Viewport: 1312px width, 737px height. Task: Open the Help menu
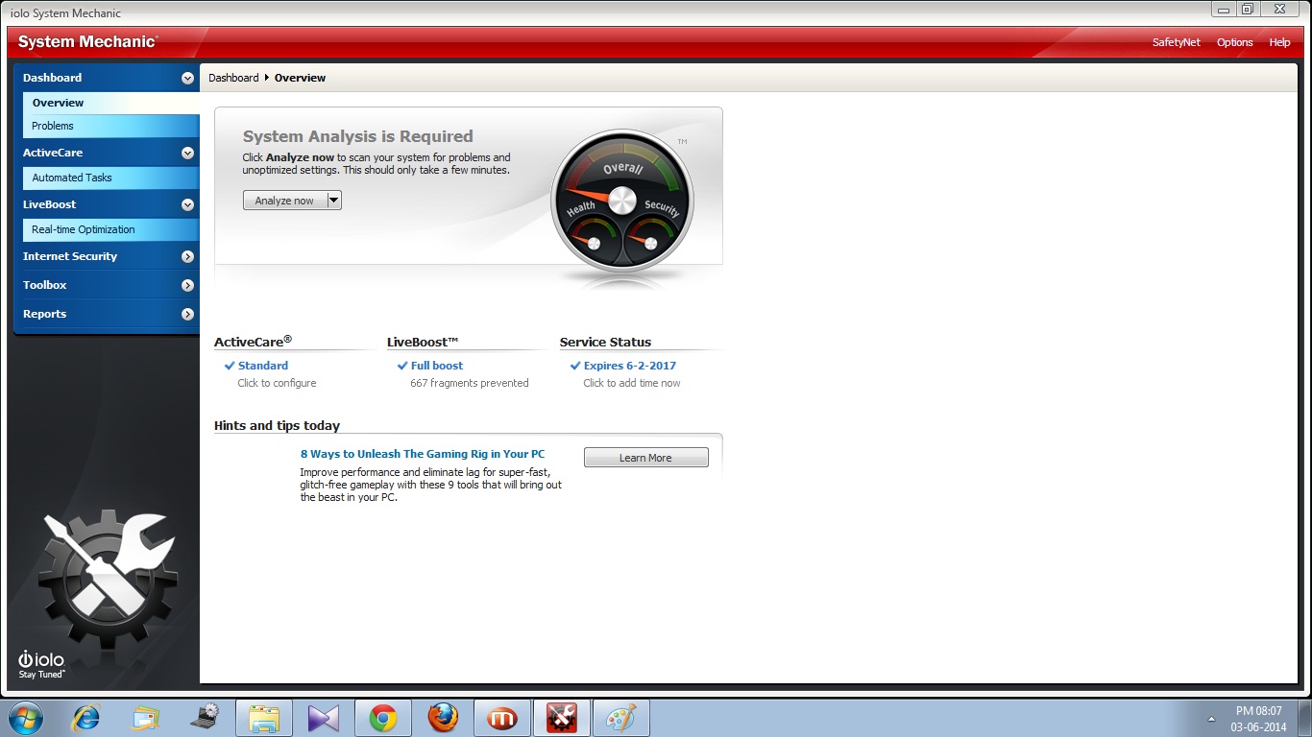click(1279, 42)
